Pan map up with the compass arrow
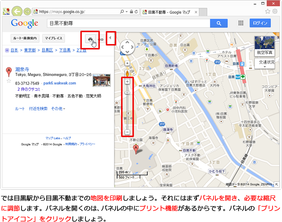The image size is (282, 222). pos(127,42)
